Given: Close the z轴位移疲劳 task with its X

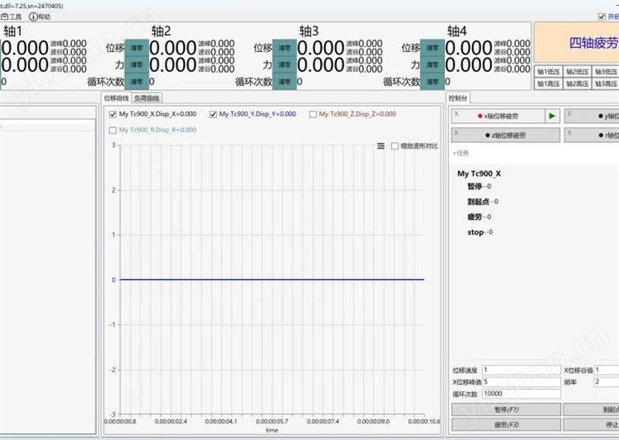Looking at the screenshot, I should [x=457, y=132].
